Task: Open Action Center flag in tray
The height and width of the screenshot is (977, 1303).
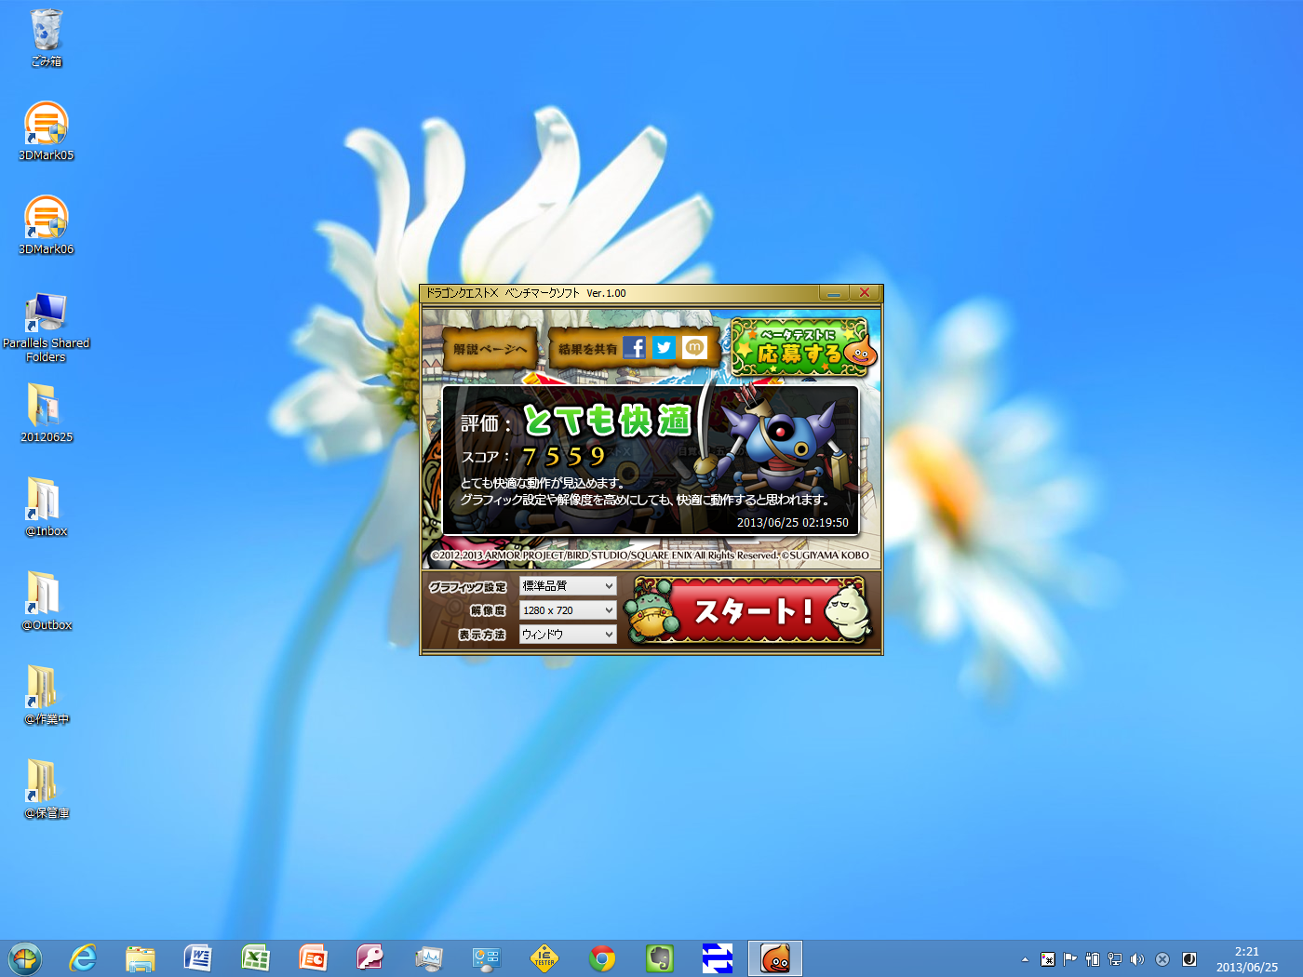Action: 1069,959
